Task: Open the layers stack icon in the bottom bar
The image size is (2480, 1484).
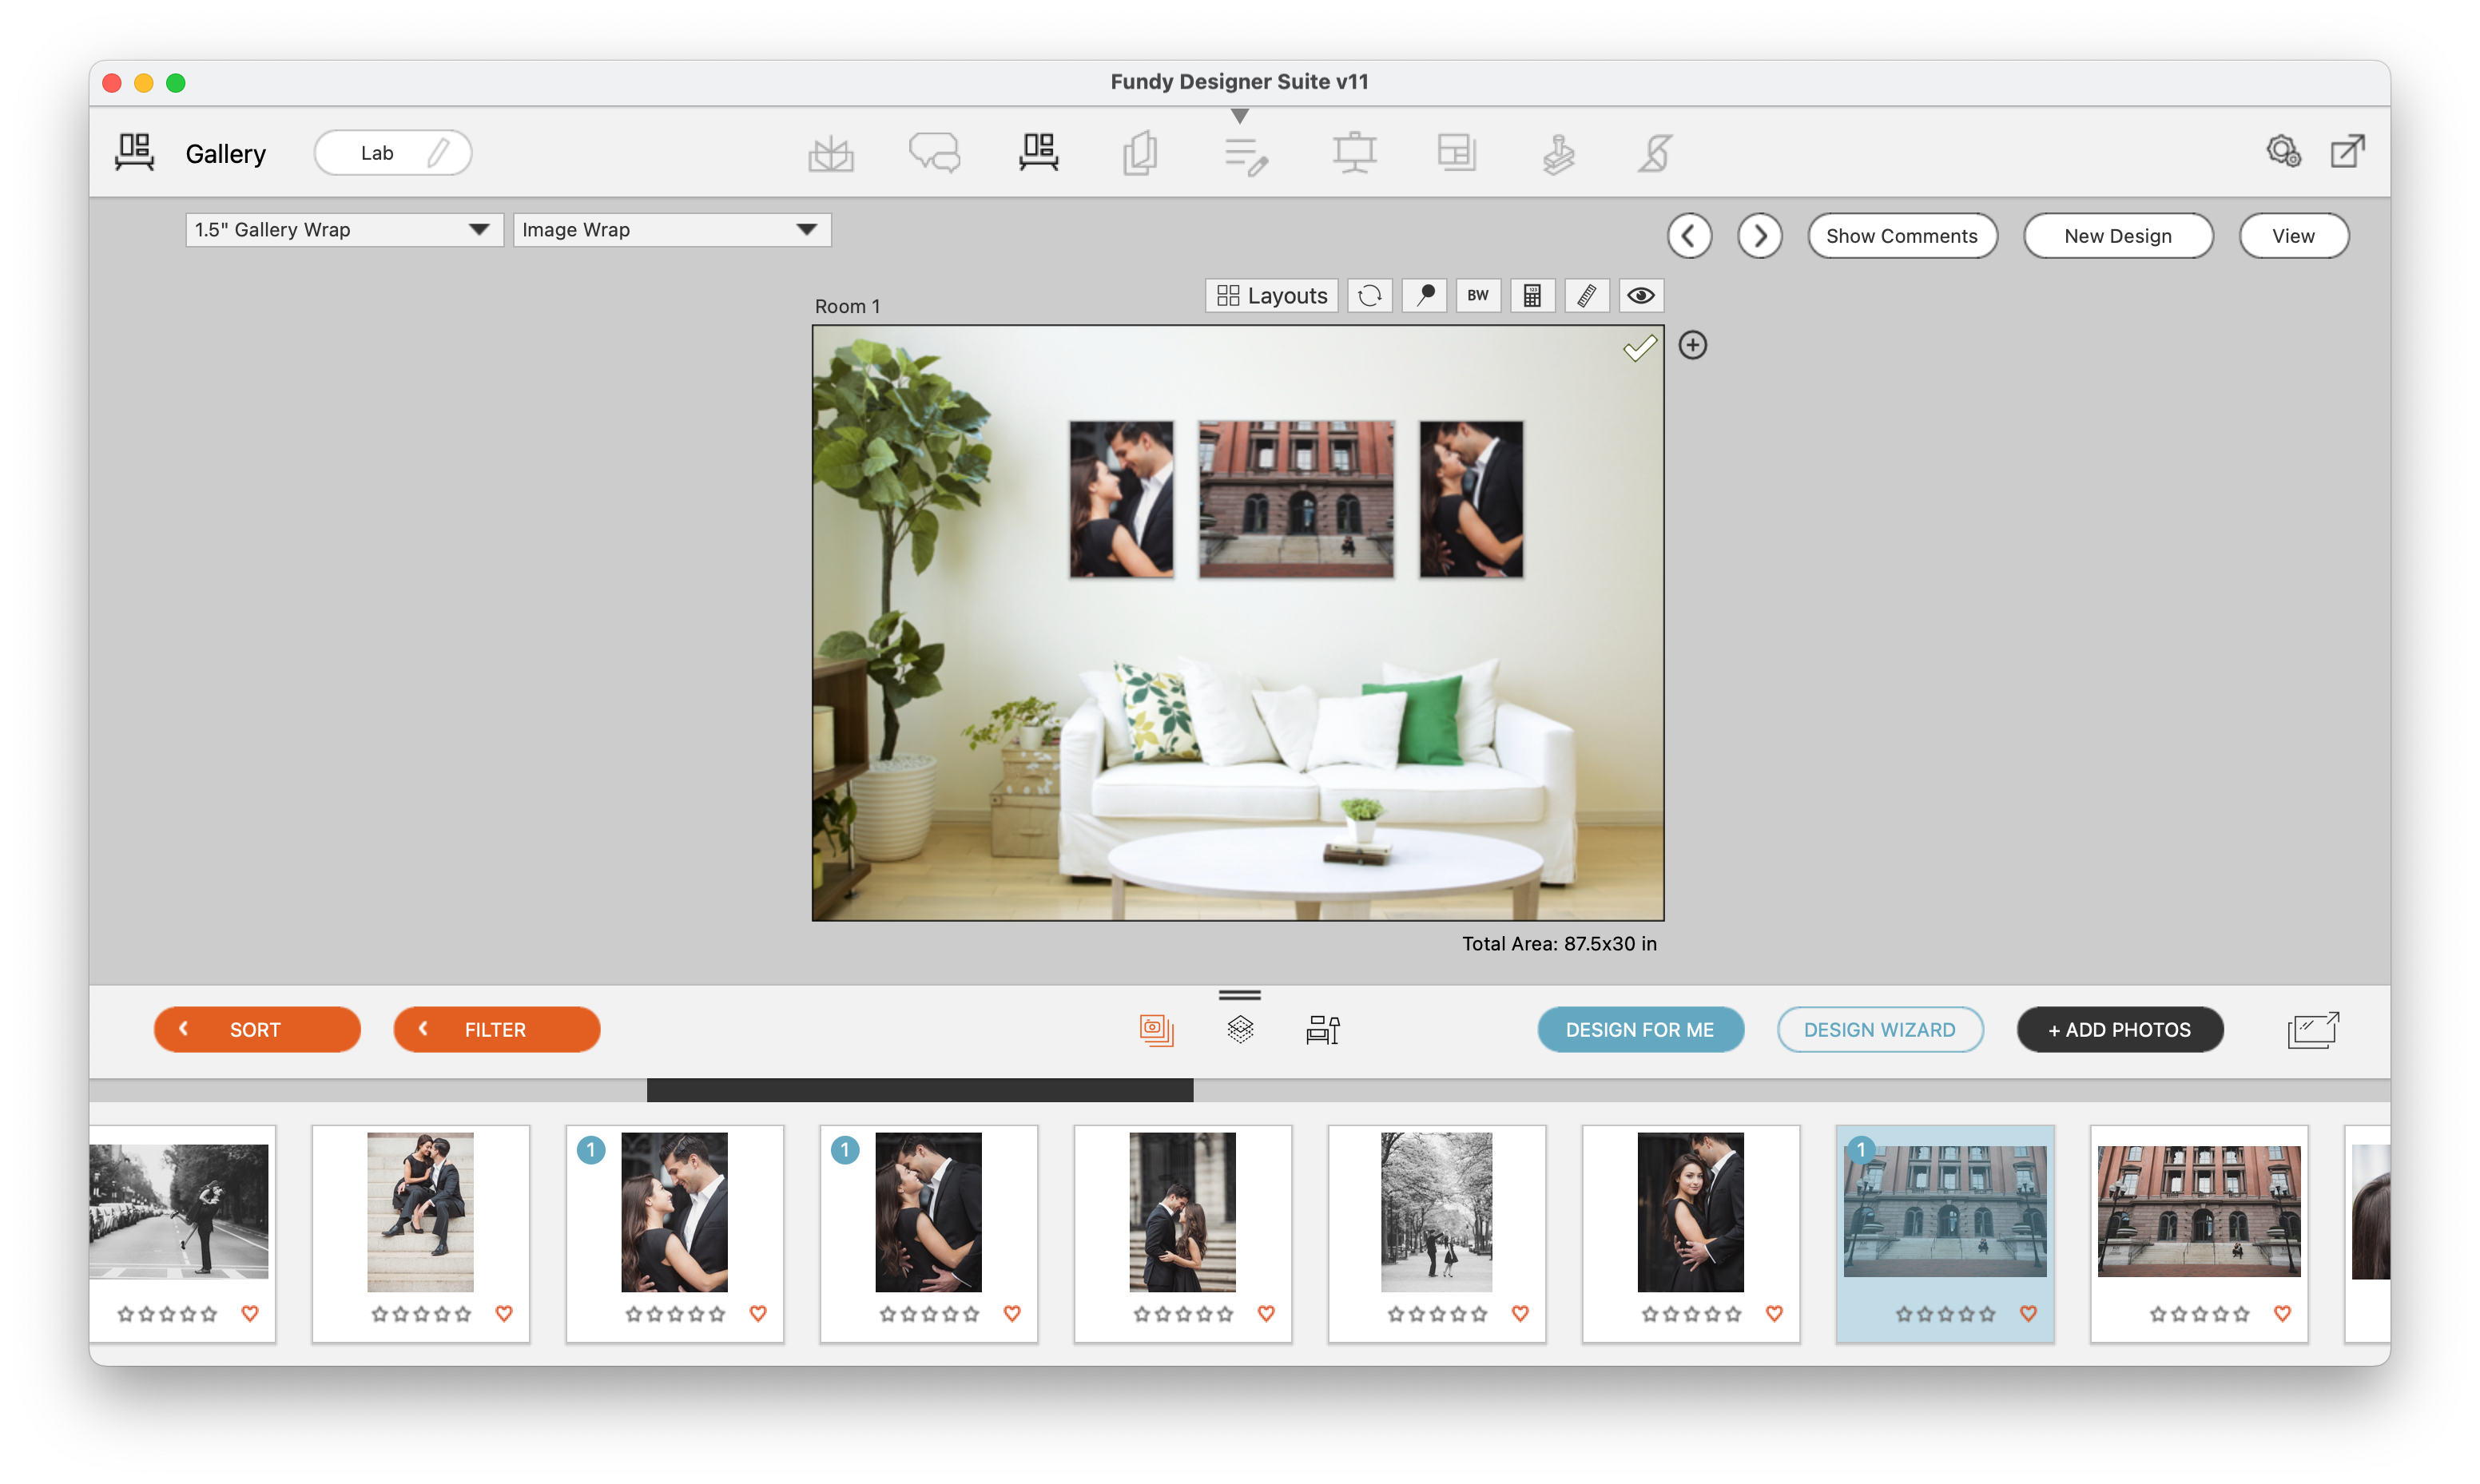Action: click(x=1240, y=1029)
